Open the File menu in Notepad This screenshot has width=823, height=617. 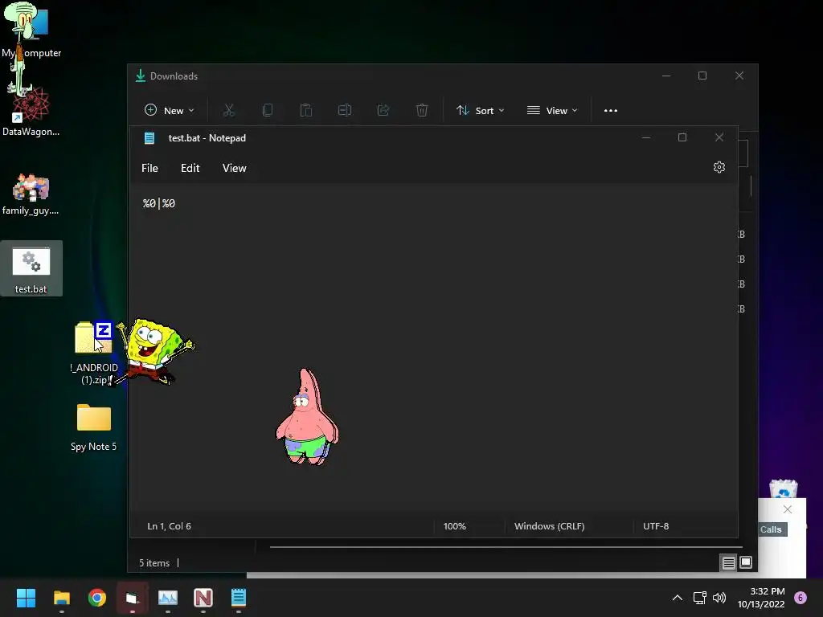click(x=149, y=168)
